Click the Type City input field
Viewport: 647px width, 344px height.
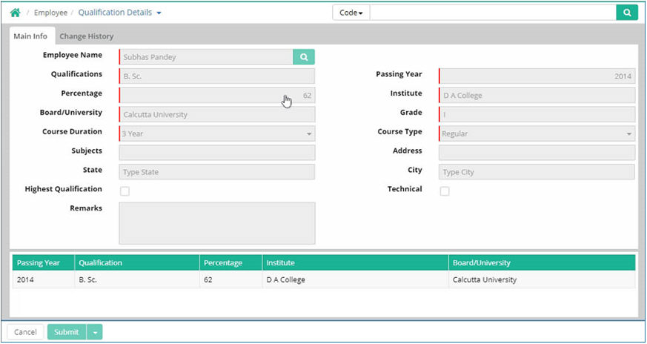[x=537, y=172]
